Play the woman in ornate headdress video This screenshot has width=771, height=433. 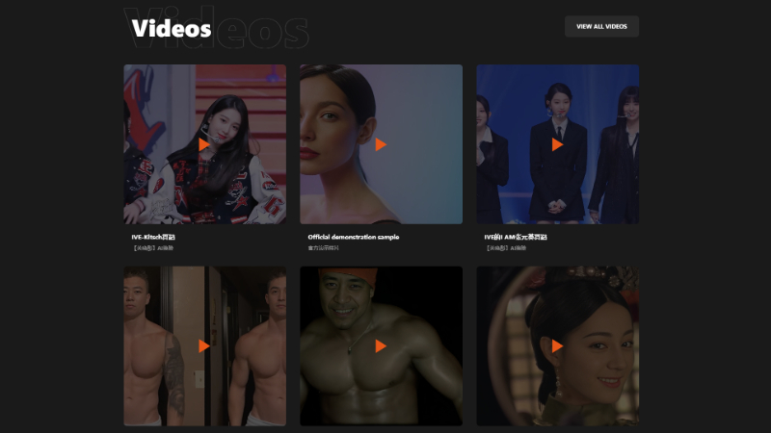coord(557,346)
